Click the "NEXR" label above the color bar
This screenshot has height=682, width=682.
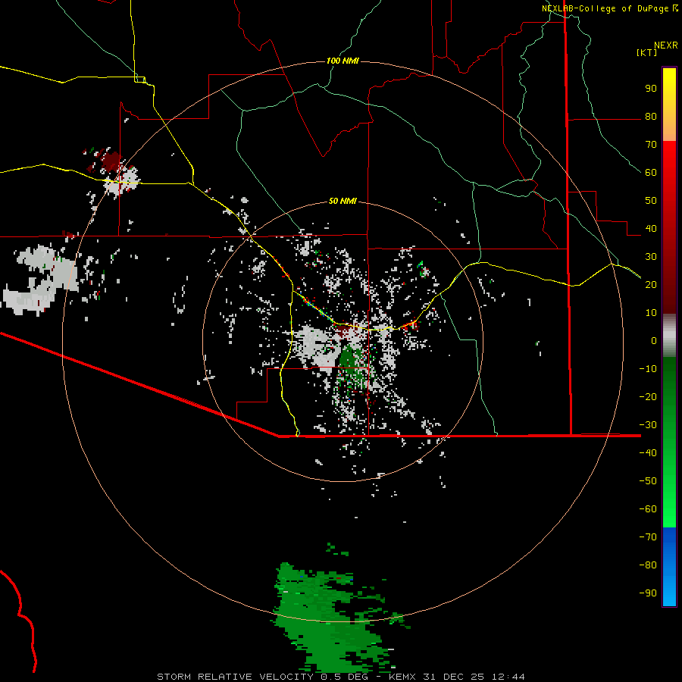[x=666, y=45]
